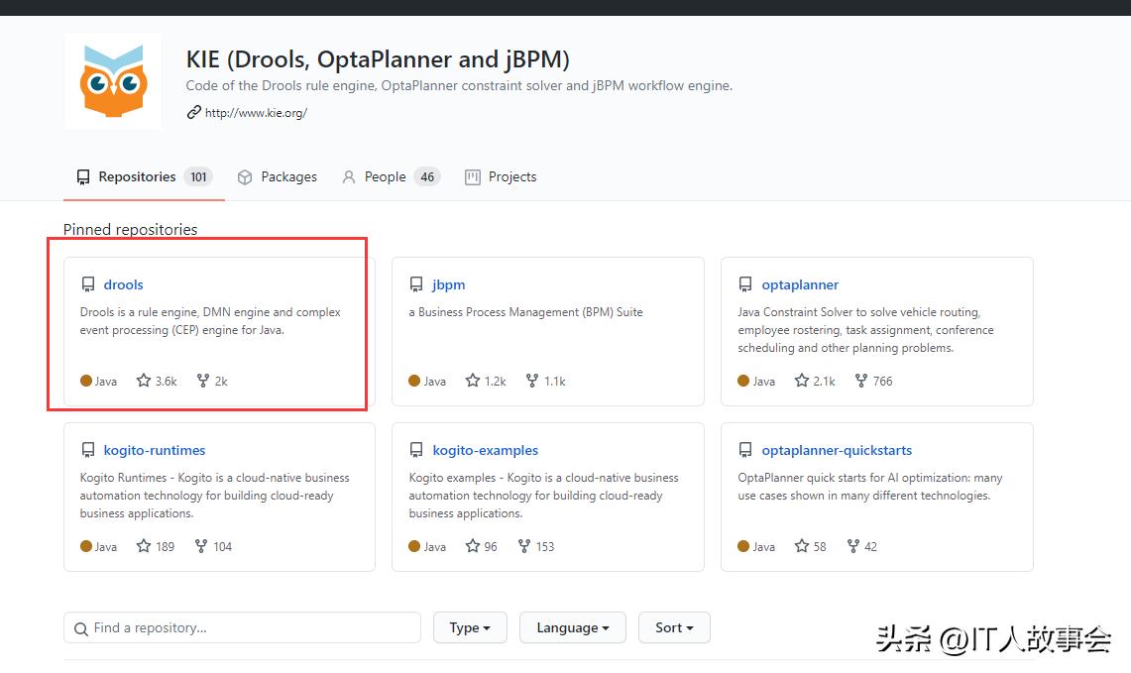
Task: Click the star count on jbpm card
Action: (x=495, y=381)
